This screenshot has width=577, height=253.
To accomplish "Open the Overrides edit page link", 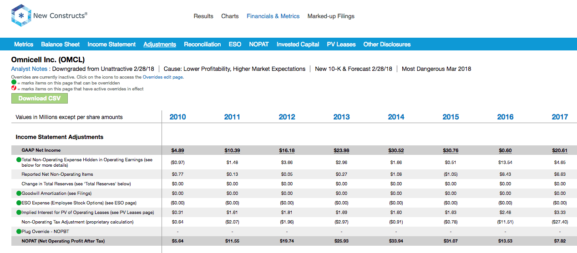I will (163, 77).
